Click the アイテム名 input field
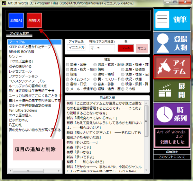The width and height of the screenshot is (193, 181). [77, 48]
